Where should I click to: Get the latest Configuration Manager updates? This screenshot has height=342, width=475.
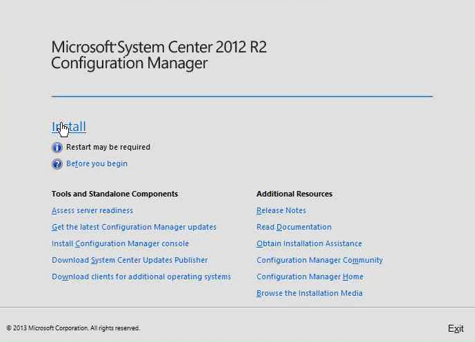134,227
